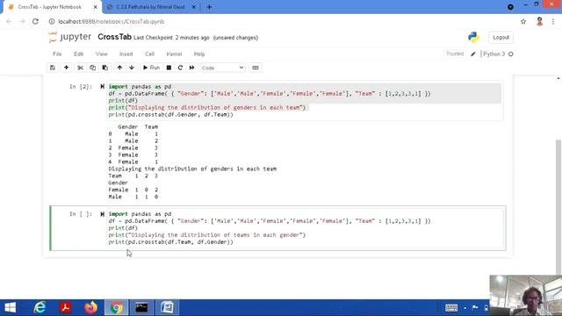Reload the notebook page
Image resolution: width=562 pixels, height=316 pixels.
point(35,21)
